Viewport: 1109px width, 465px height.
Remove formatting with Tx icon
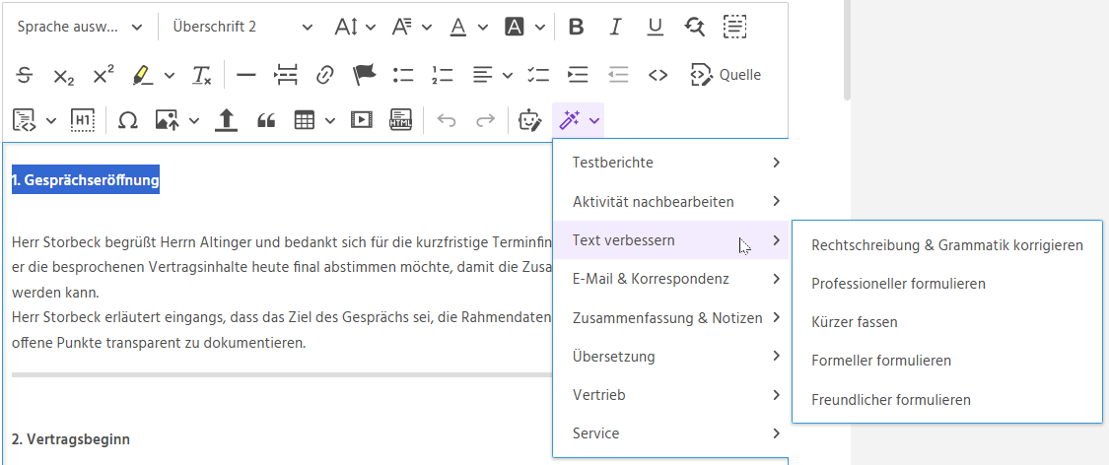(201, 75)
